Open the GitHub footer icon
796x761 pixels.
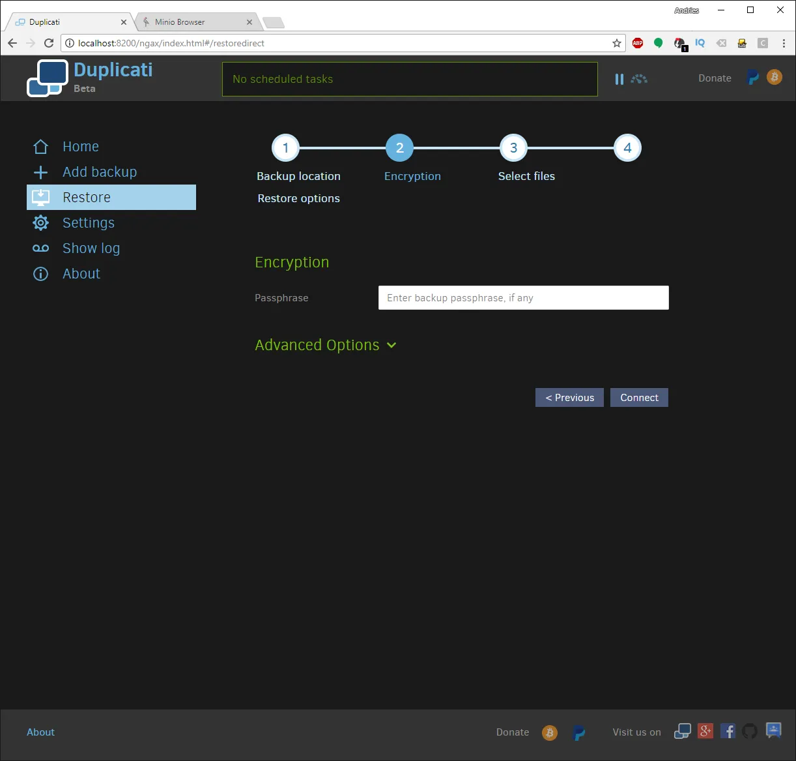[x=750, y=731]
